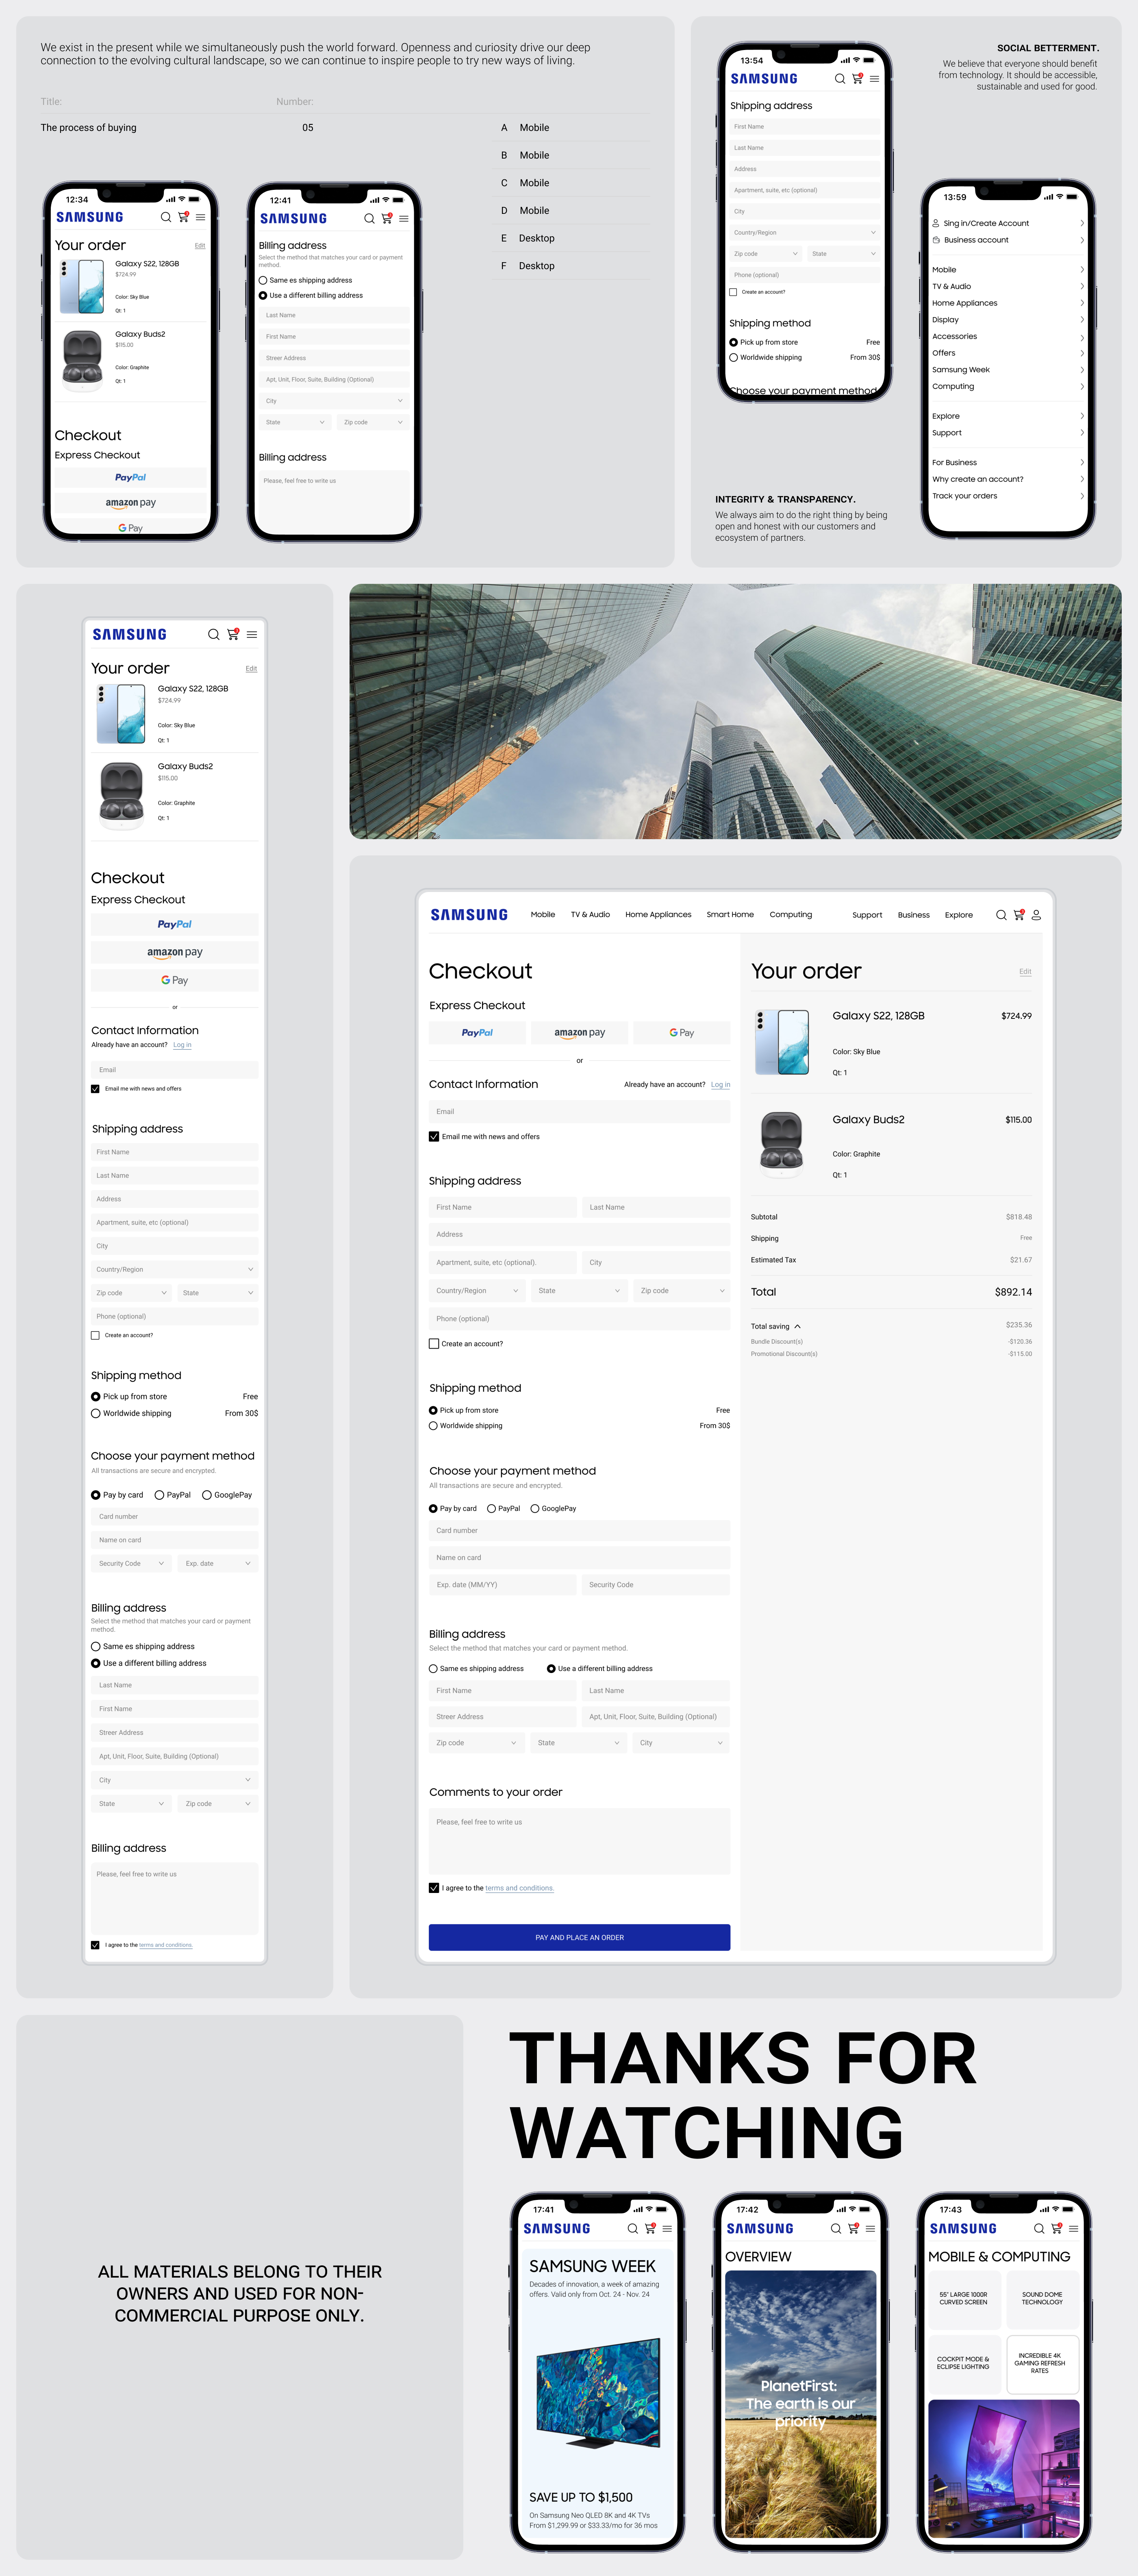This screenshot has height=2576, width=1138.
Task: Click user account icon in desktop header
Action: pyautogui.click(x=1036, y=915)
